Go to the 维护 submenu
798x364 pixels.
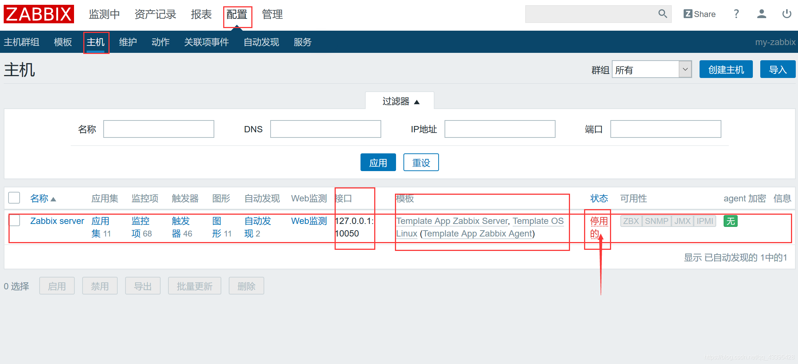pyautogui.click(x=128, y=42)
